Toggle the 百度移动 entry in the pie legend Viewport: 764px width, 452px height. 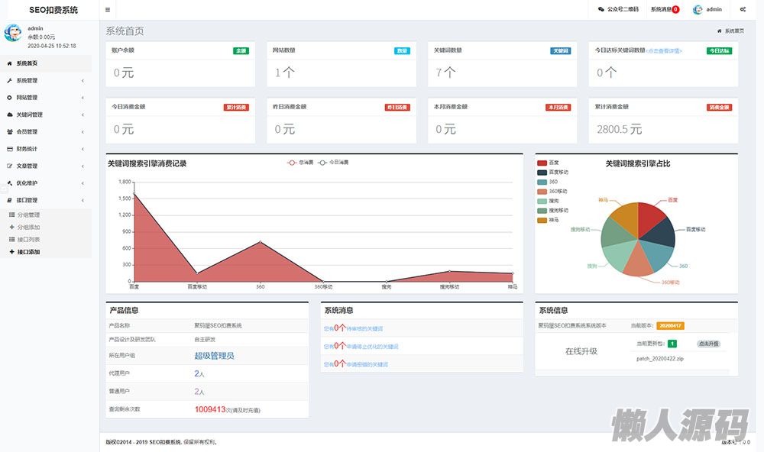[x=553, y=173]
